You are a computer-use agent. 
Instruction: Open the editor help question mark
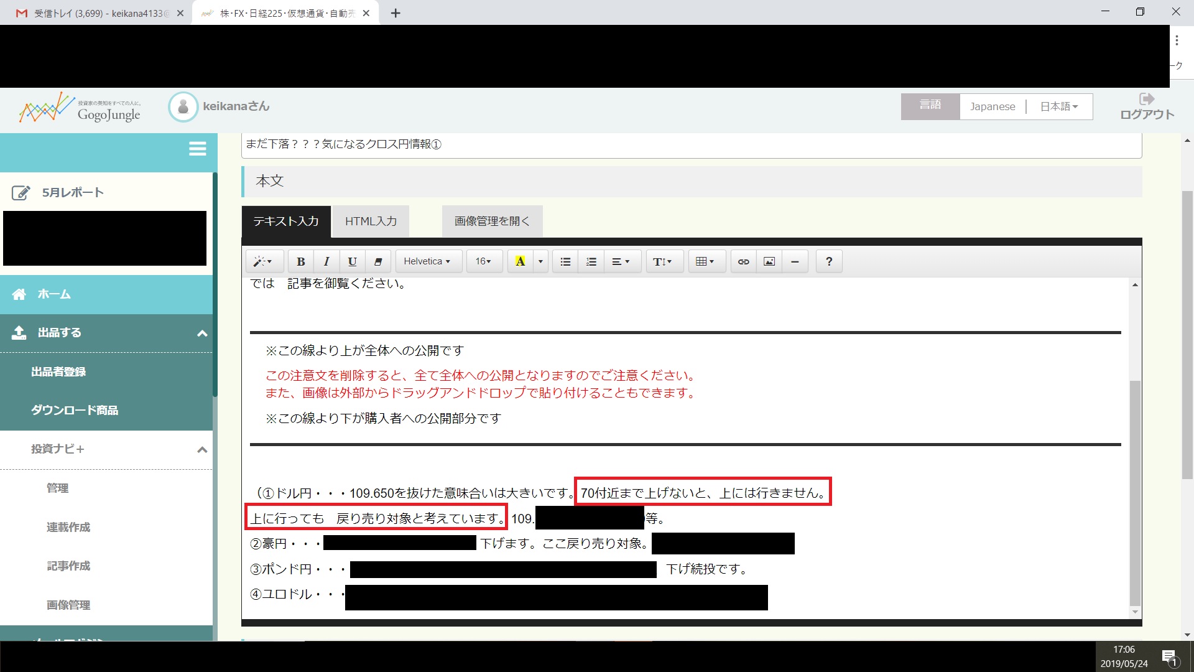(x=828, y=261)
